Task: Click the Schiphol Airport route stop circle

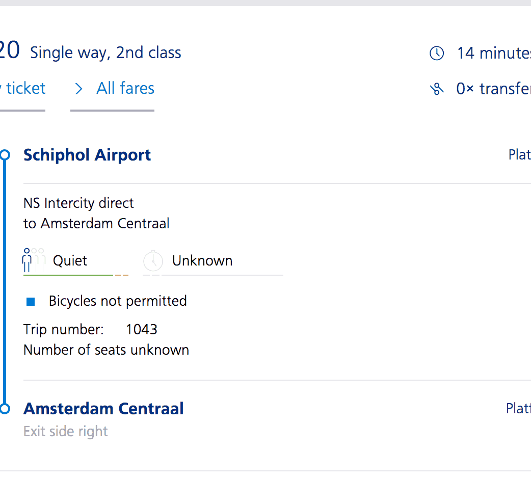Action: pyautogui.click(x=5, y=154)
